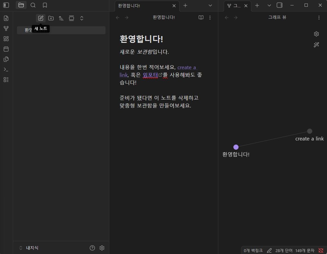
Task: Open the file explorer folder tab
Action: (x=21, y=5)
